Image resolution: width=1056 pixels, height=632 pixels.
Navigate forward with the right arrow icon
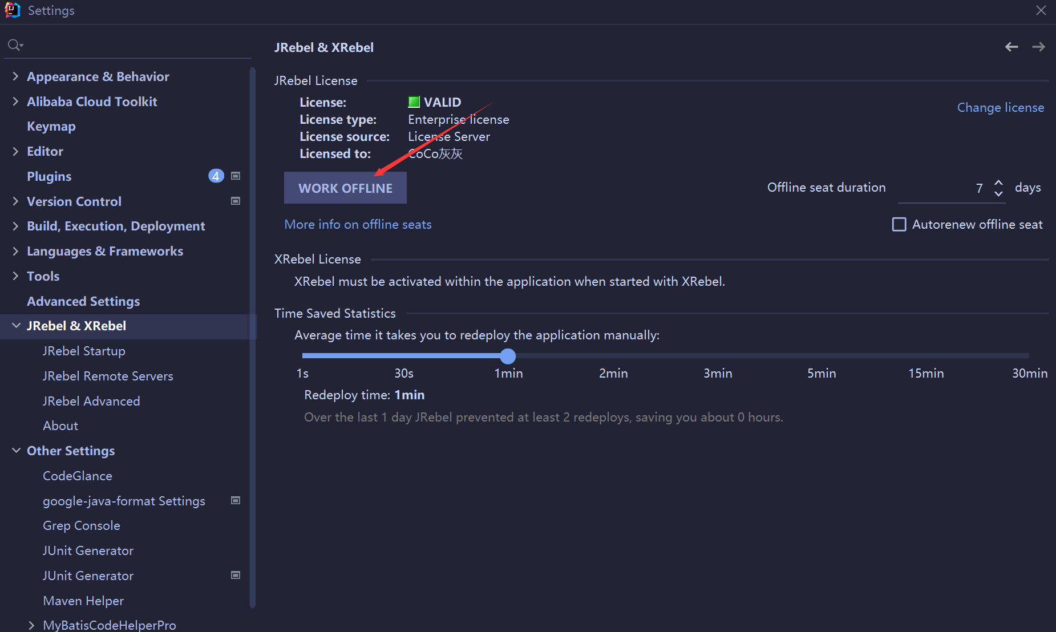pyautogui.click(x=1038, y=47)
